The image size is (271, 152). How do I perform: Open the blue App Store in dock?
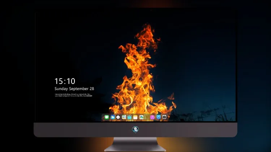click(x=159, y=117)
